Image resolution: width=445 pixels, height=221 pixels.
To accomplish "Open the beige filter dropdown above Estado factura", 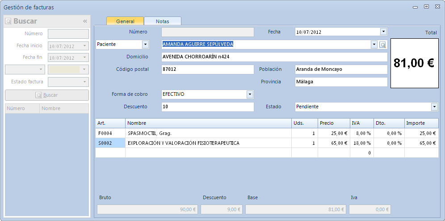I will (x=84, y=70).
